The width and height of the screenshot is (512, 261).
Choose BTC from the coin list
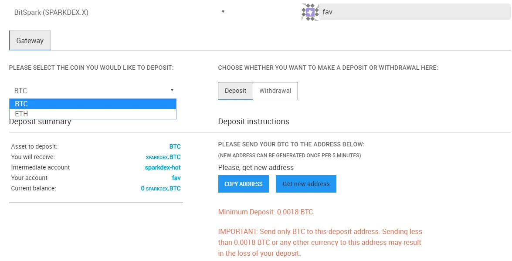click(93, 104)
